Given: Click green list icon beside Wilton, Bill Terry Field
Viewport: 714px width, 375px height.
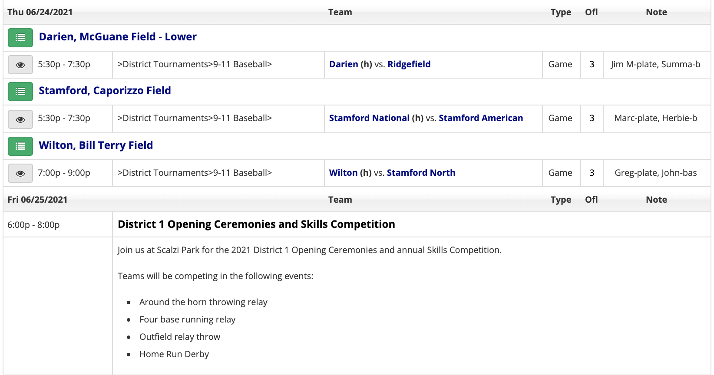Looking at the screenshot, I should tap(20, 146).
